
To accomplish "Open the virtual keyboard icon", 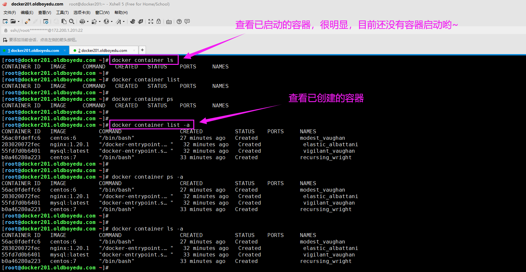I will tap(169, 22).
